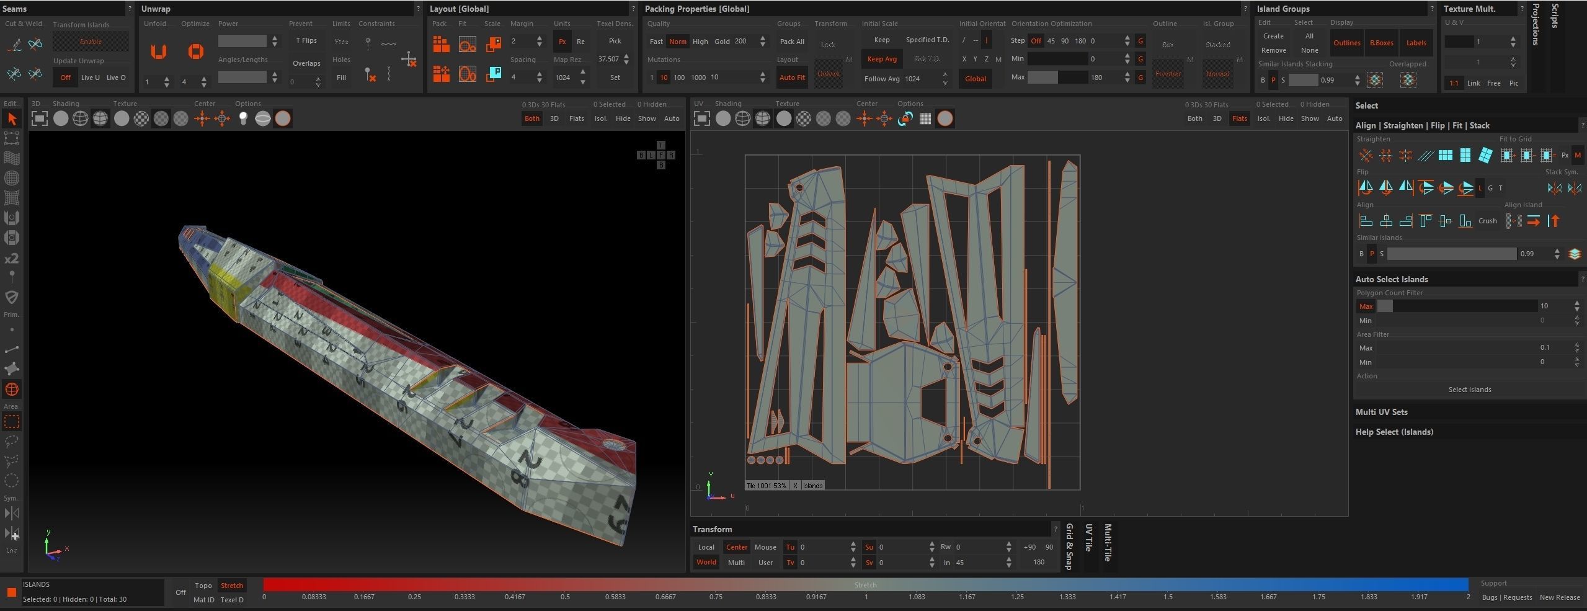Expand the Multi UV Sets section
Image resolution: width=1587 pixels, height=611 pixels.
point(1381,412)
